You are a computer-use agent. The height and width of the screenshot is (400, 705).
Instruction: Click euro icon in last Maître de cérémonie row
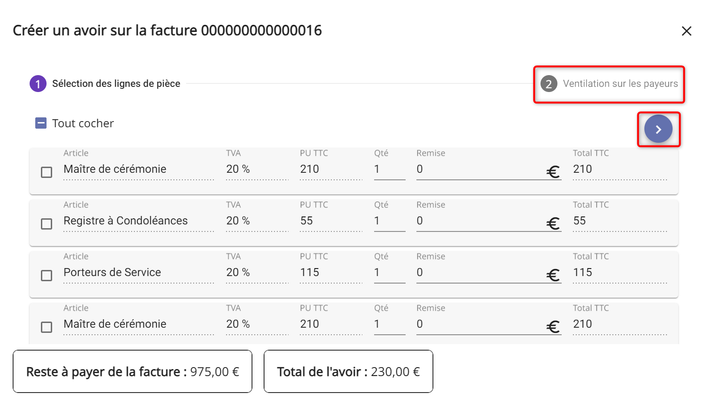click(553, 327)
